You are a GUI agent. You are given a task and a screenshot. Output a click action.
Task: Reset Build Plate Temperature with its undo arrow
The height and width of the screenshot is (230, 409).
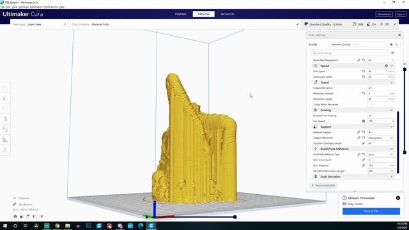[x=364, y=60]
